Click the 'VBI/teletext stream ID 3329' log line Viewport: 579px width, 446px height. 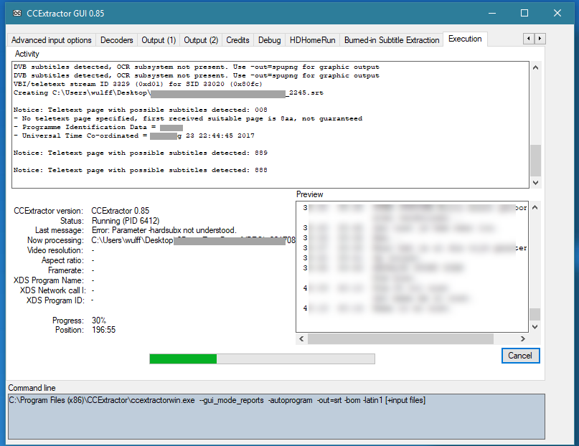point(138,84)
